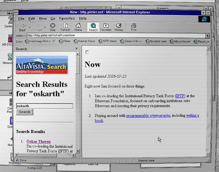Open the Go menu
The height and width of the screenshot is (172, 219).
point(53,19)
